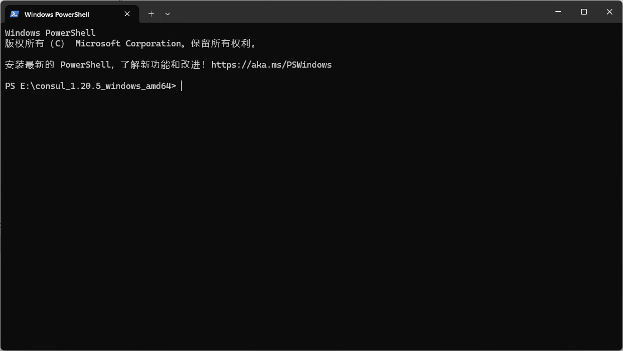Click the PowerShell icon in the tab
Viewport: 623px width, 351px height.
(15, 14)
